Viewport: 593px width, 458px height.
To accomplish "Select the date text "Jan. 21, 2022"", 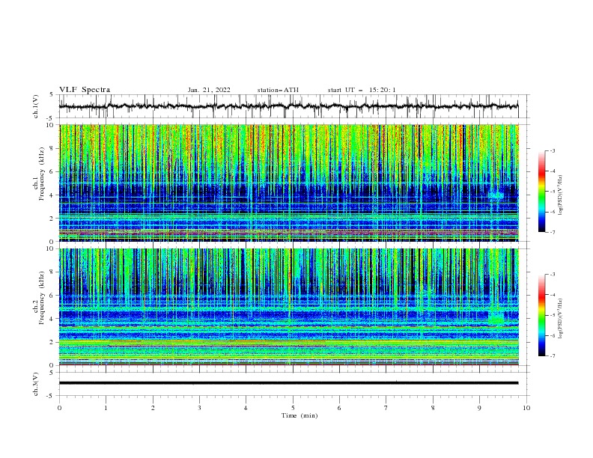I will click(209, 90).
